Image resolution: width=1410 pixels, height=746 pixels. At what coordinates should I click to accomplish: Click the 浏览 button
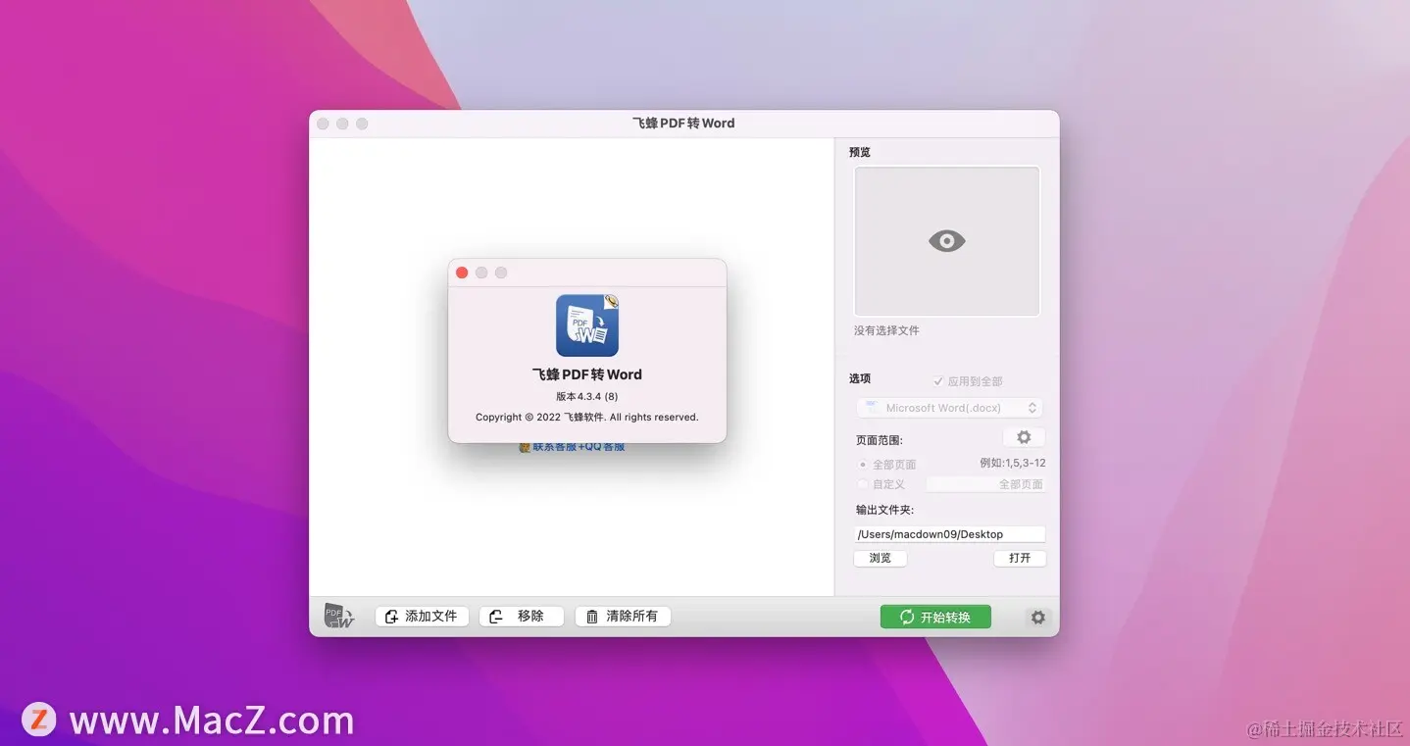pos(881,558)
